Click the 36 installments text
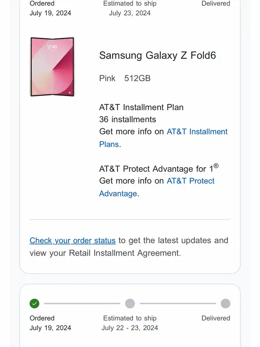The width and height of the screenshot is (260, 347). pos(128,120)
